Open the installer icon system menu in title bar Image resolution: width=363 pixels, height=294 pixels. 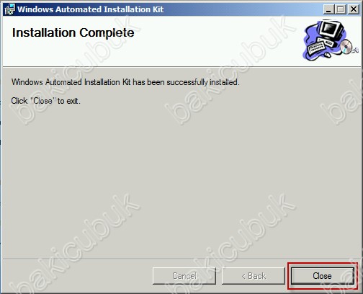click(x=9, y=9)
